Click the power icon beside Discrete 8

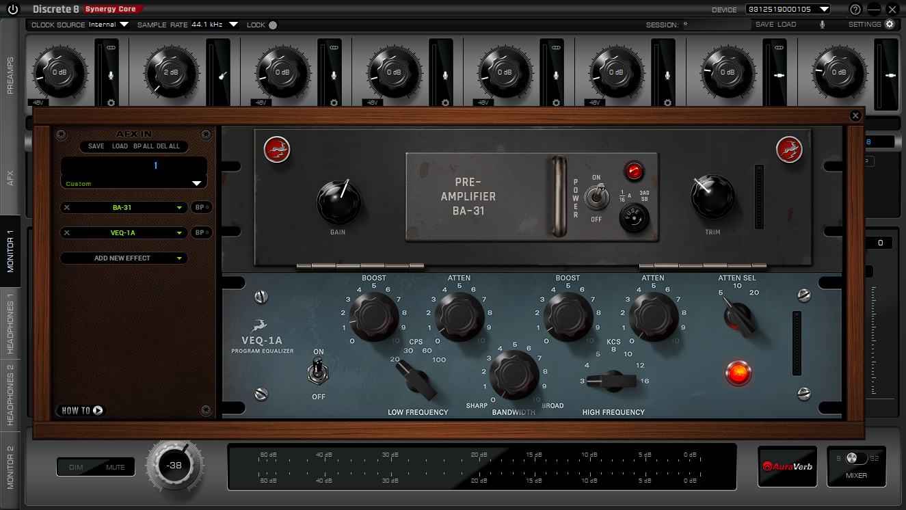tap(12, 9)
